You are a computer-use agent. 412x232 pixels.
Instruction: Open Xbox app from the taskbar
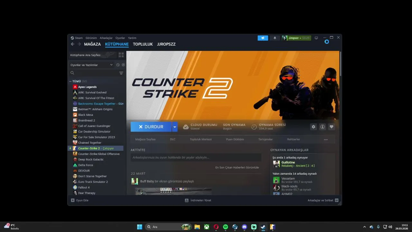(x=207, y=227)
